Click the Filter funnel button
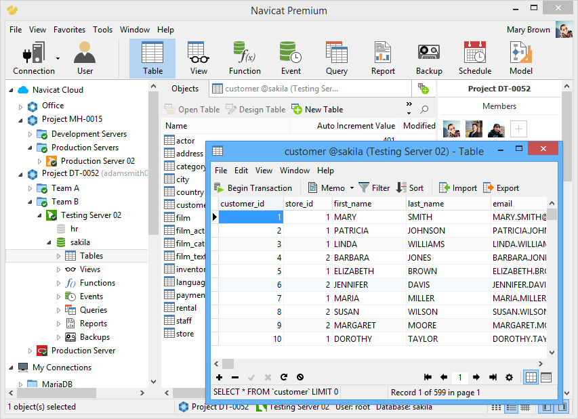Viewport: 578px width, 419px height. tap(374, 188)
